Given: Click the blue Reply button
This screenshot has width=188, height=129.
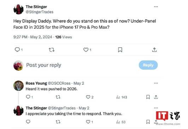Looking at the screenshot, I should pyautogui.click(x=148, y=65).
